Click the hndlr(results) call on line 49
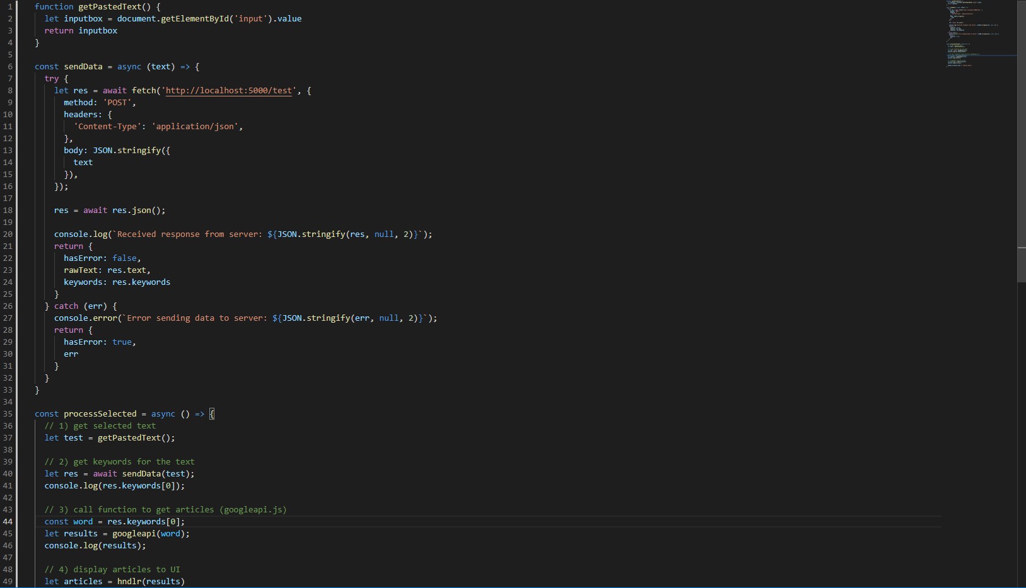Image resolution: width=1026 pixels, height=588 pixels. click(151, 582)
